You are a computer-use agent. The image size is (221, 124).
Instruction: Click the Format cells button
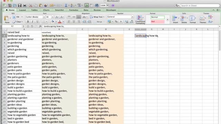point(193,19)
